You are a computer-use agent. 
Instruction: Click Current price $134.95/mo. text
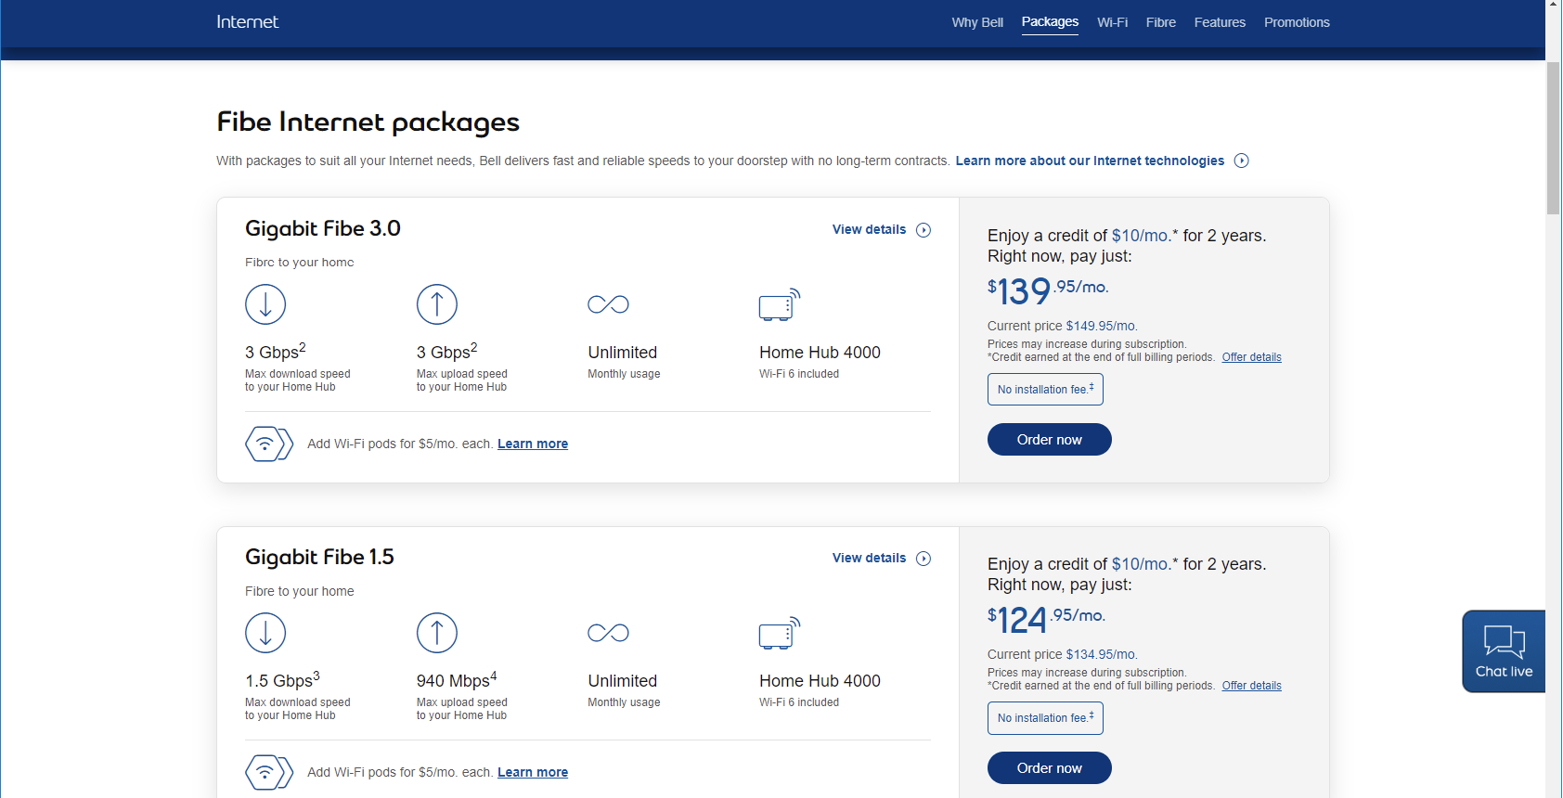coord(1063,654)
